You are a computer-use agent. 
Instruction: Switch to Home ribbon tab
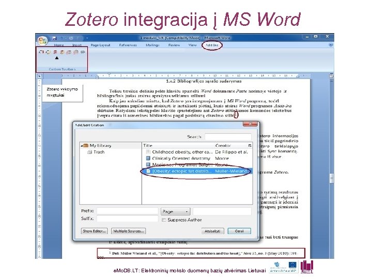pos(59,45)
